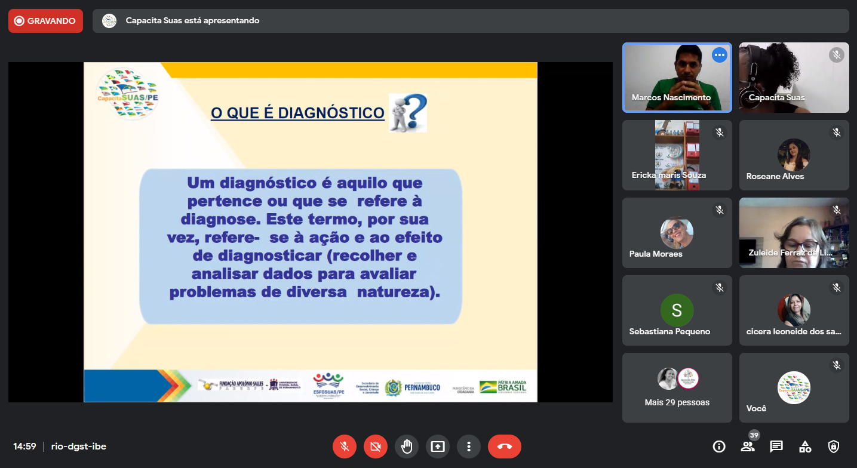Open the activities panel
Viewport: 857px width, 468px height.
point(805,446)
